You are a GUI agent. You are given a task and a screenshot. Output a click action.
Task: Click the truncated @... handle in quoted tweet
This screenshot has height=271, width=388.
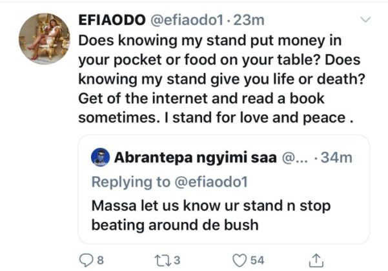pos(296,157)
